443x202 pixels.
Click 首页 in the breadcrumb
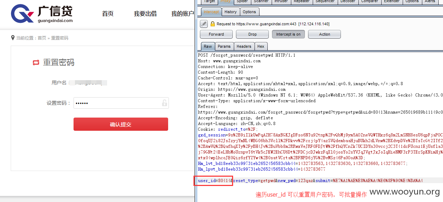tap(42, 38)
